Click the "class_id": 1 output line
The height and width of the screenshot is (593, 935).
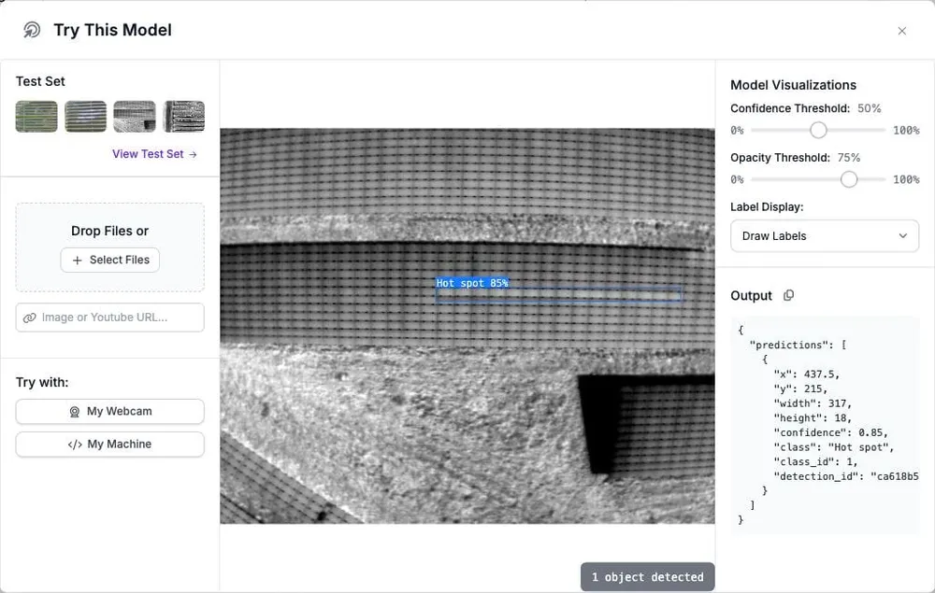click(815, 462)
